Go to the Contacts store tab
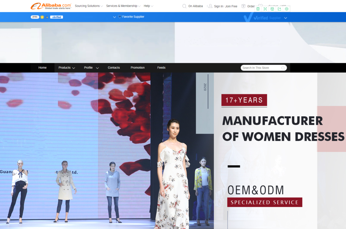 click(113, 68)
